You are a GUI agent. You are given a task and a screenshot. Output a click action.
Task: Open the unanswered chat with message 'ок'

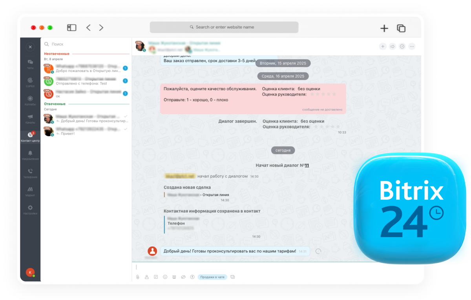[x=86, y=94]
